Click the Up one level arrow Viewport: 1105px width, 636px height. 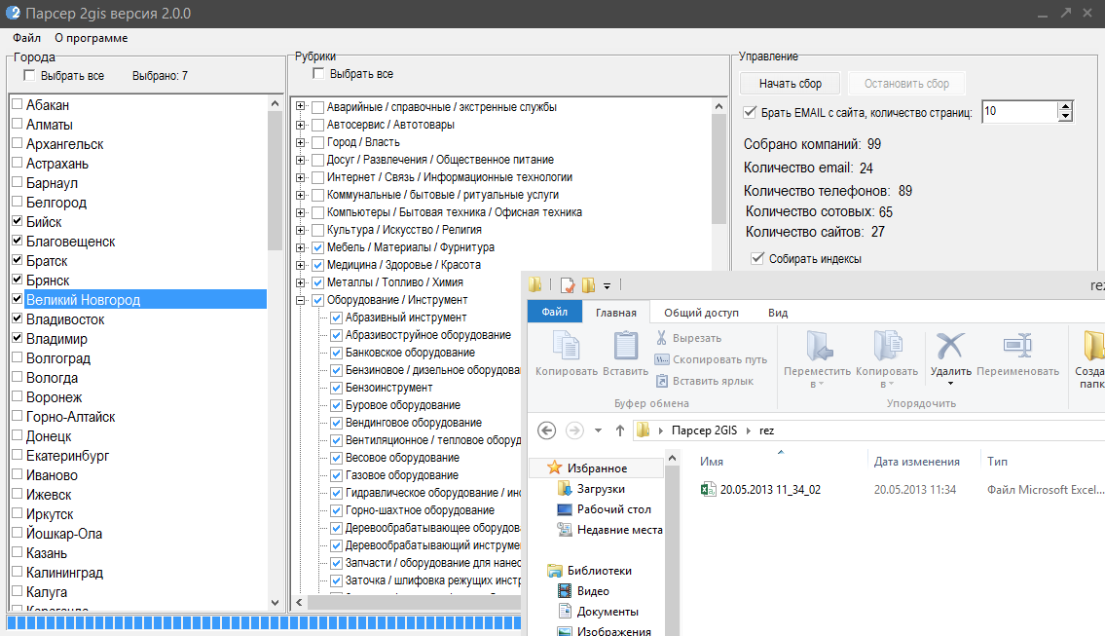point(619,430)
